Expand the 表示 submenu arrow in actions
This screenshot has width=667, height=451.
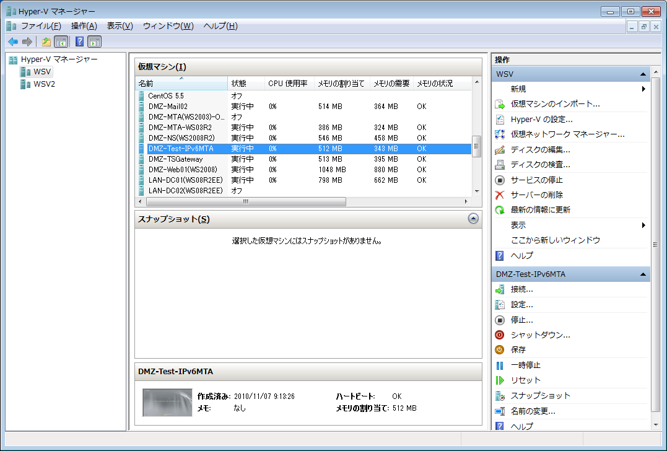[x=643, y=225]
